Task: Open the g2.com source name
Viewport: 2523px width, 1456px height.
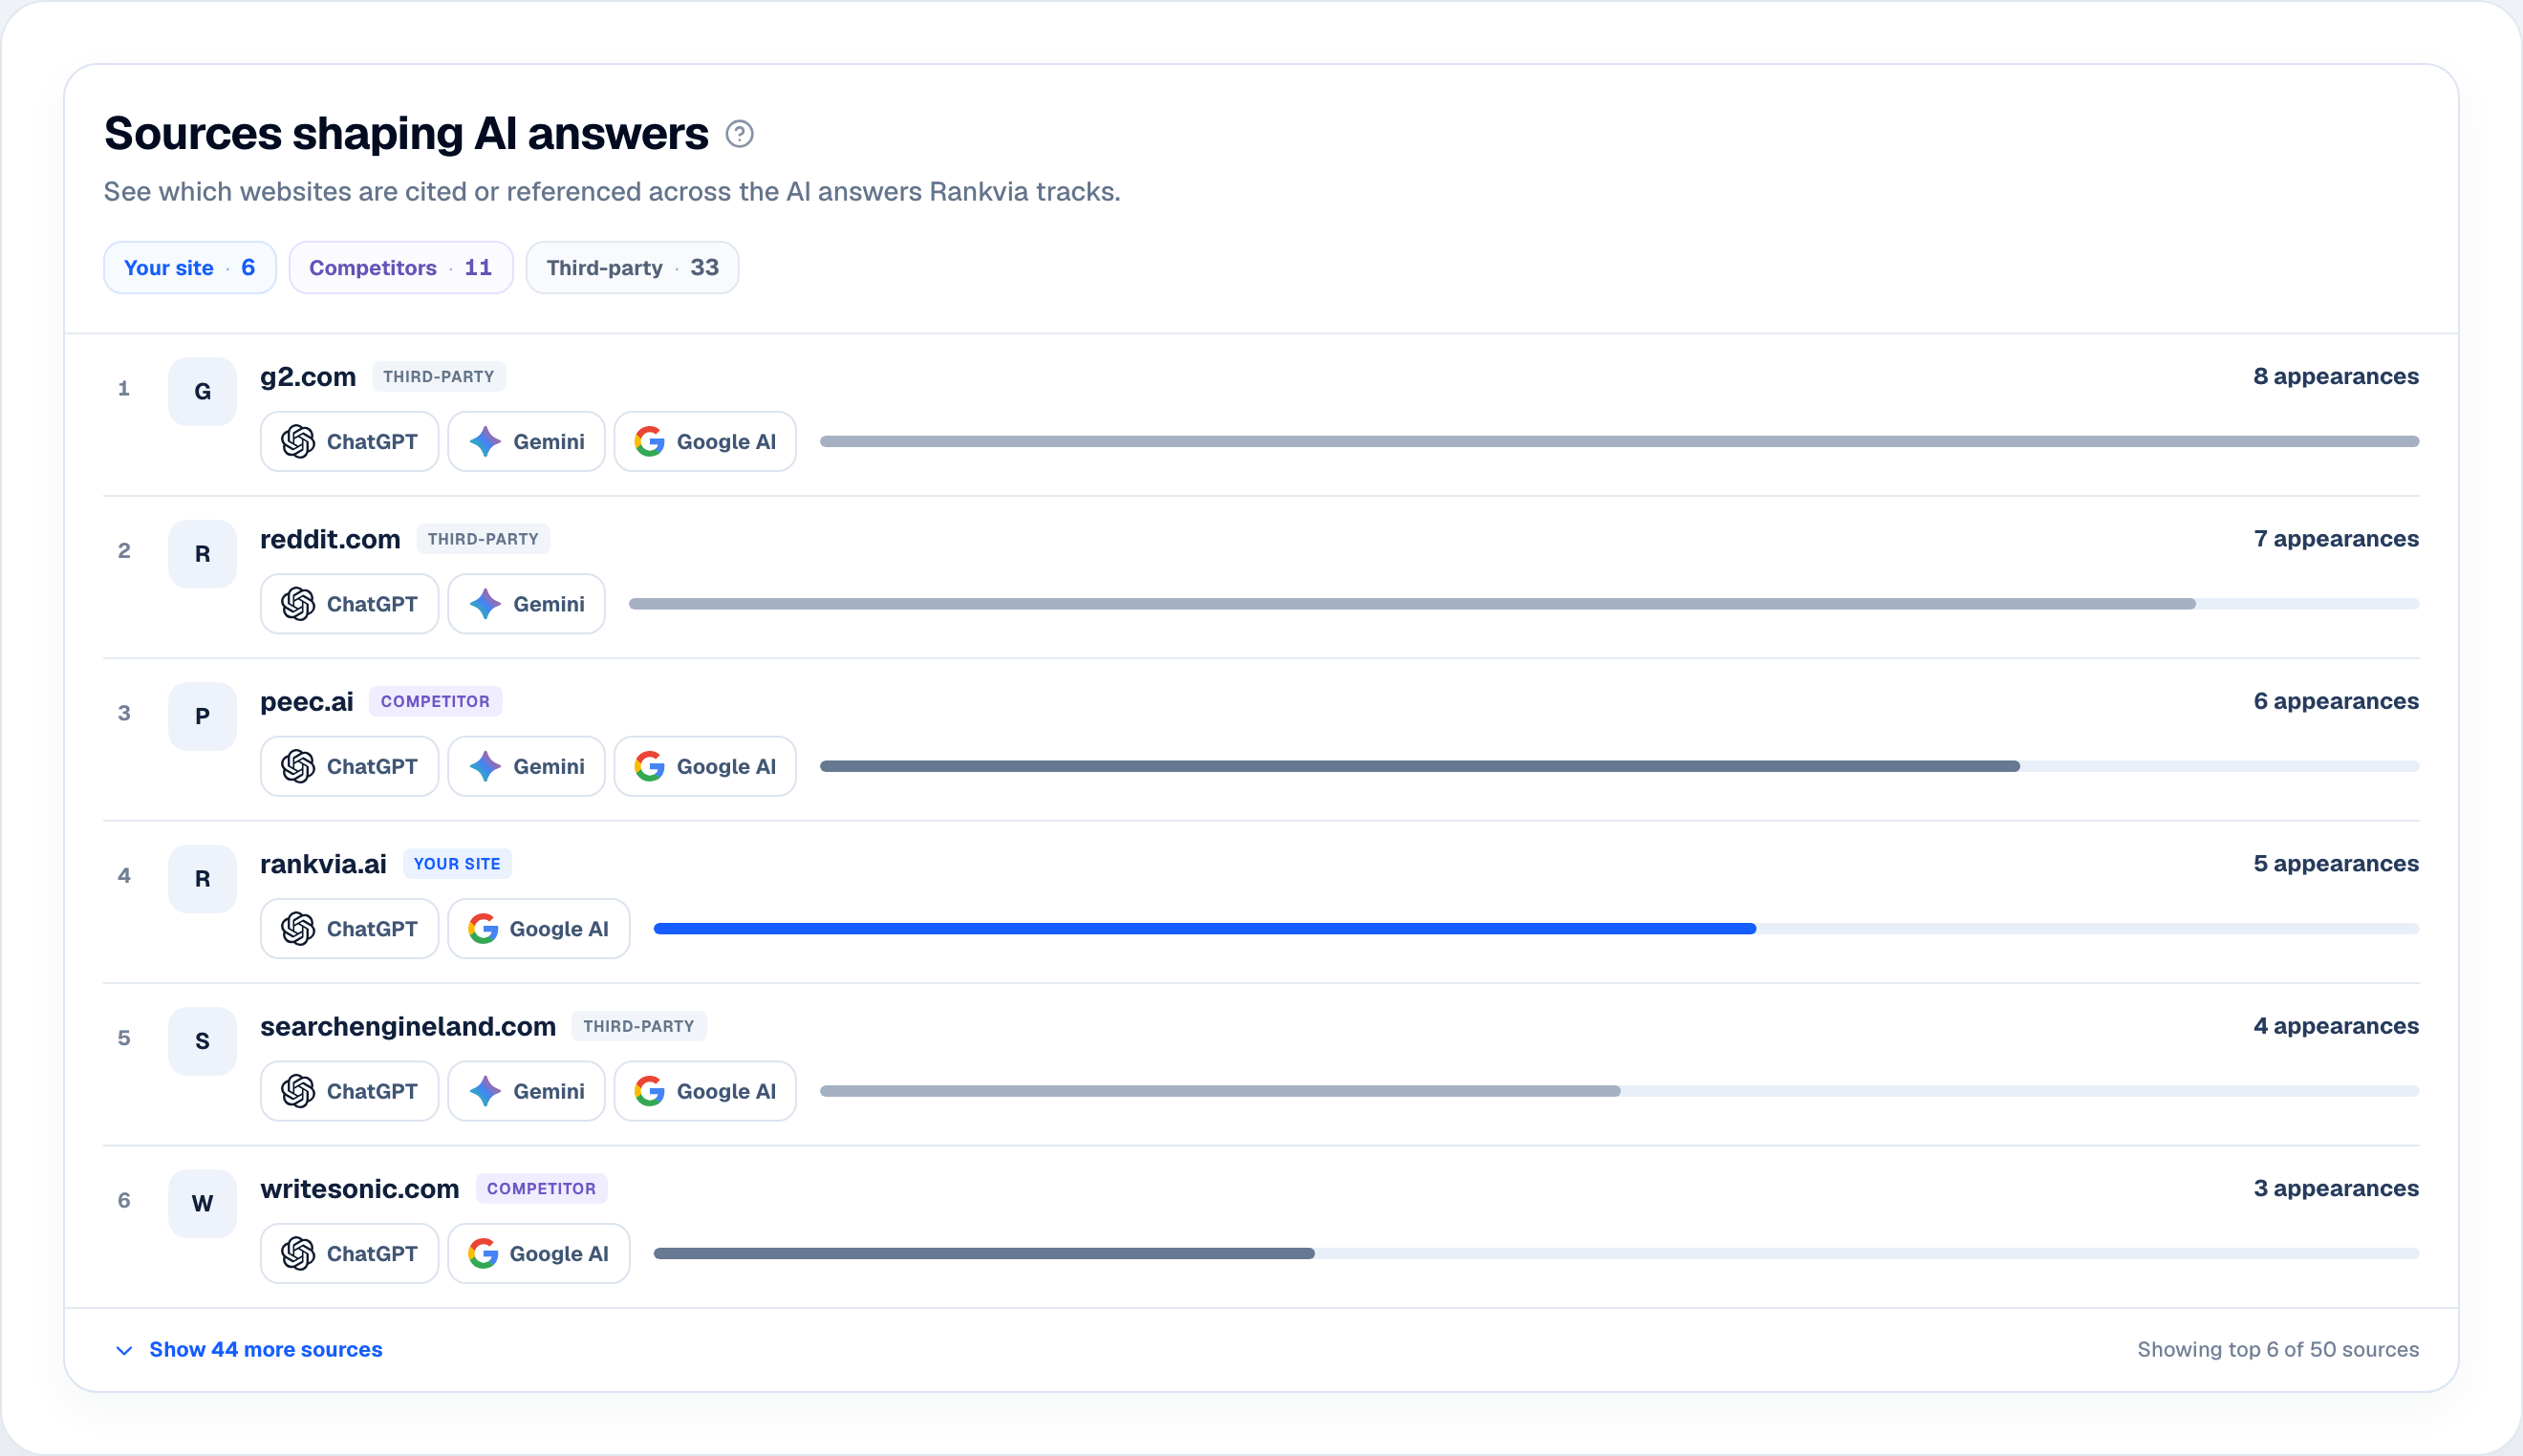Action: (308, 377)
